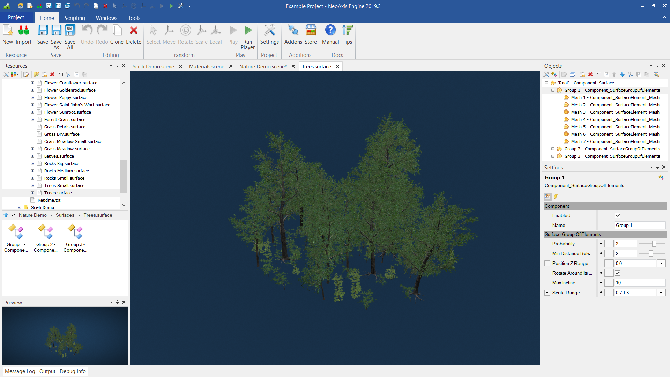The image size is (670, 377).
Task: Open the Message Log panel
Action: click(20, 371)
